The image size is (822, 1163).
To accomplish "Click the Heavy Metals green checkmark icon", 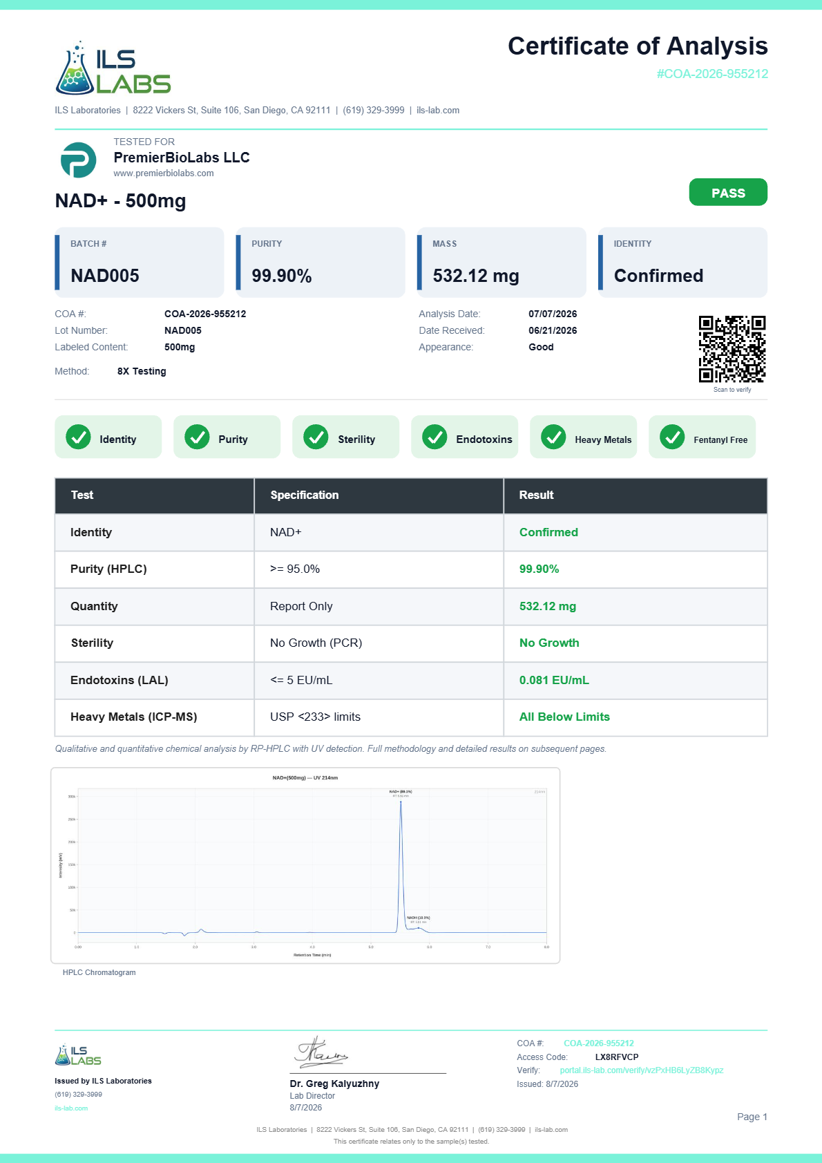I will coord(553,437).
